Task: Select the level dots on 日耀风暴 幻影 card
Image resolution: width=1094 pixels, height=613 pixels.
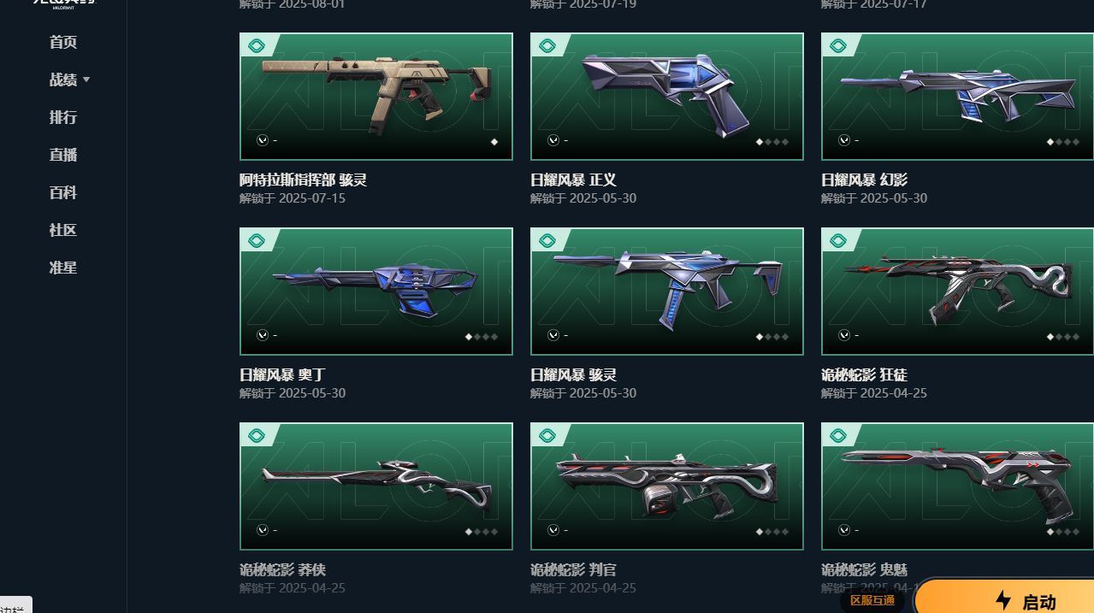Action: 1062,142
